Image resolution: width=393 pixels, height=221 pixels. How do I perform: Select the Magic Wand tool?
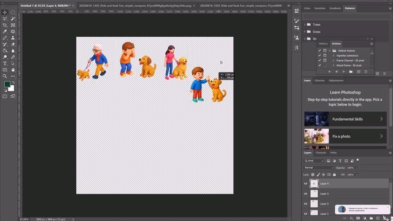pyautogui.click(x=13, y=19)
